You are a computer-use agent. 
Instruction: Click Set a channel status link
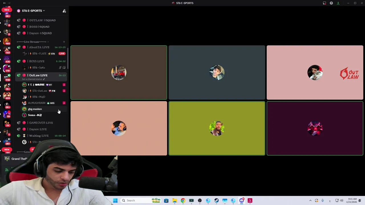click(33, 79)
